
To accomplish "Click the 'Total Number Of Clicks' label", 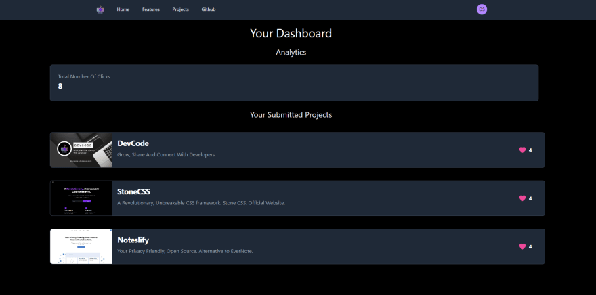I will click(x=84, y=76).
